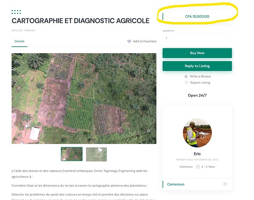Open the Details tab
This screenshot has height=200, width=254.
click(x=20, y=41)
